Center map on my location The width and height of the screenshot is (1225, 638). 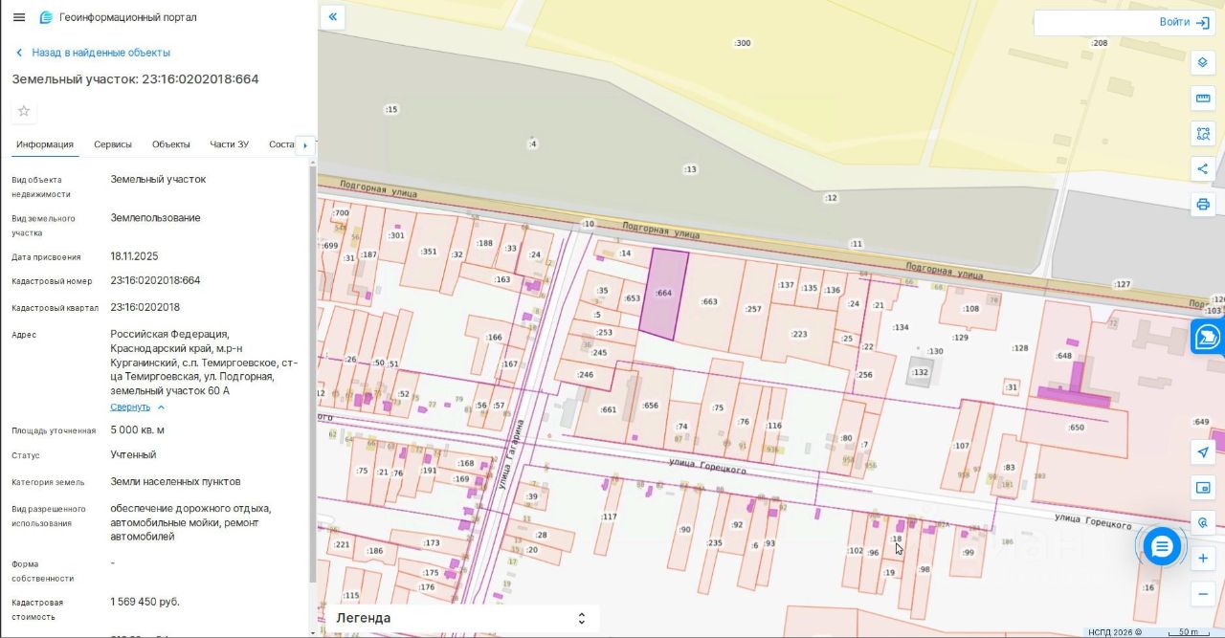click(1203, 451)
